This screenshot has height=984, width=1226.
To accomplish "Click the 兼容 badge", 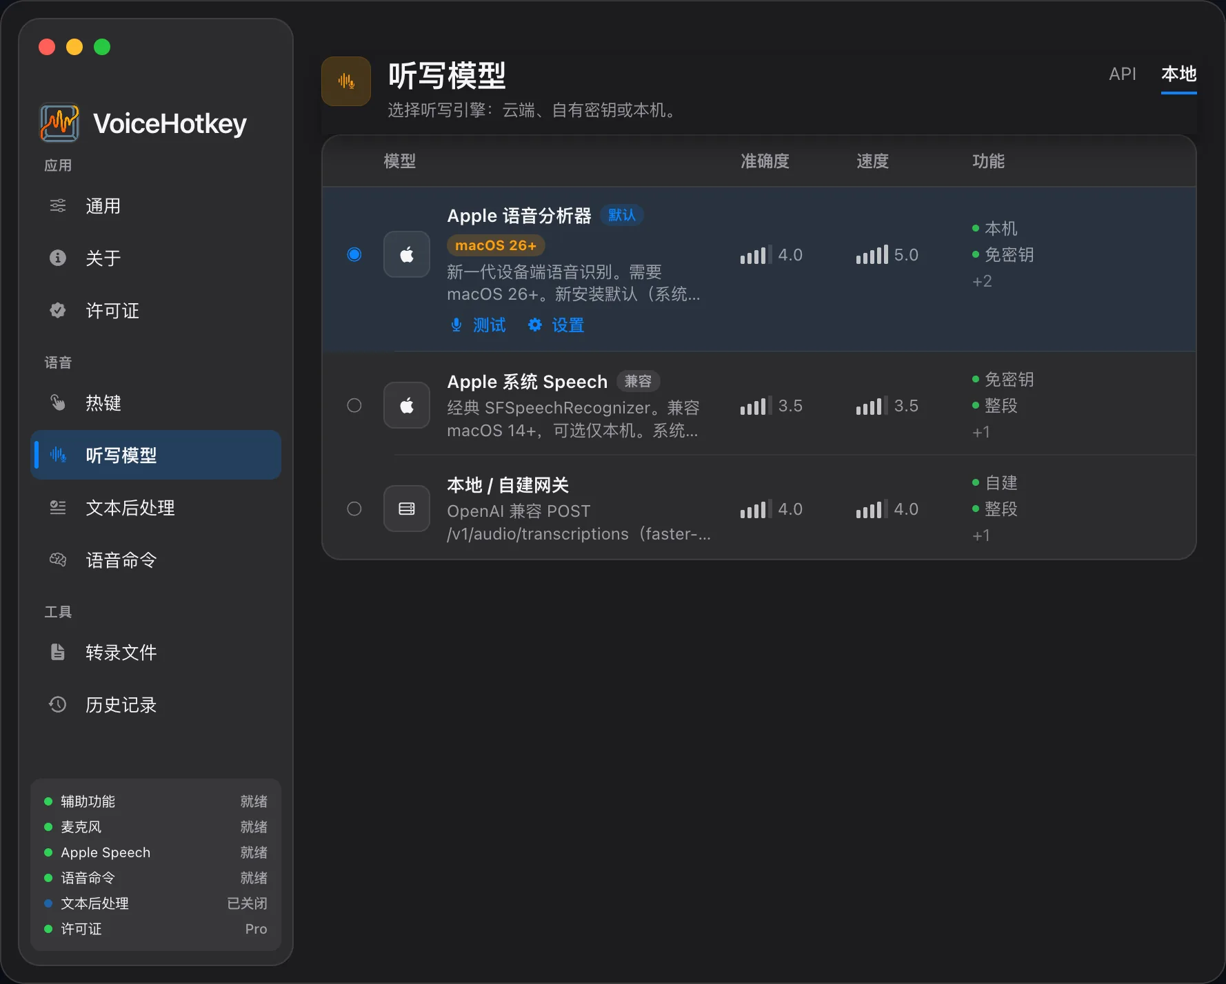I will [638, 381].
